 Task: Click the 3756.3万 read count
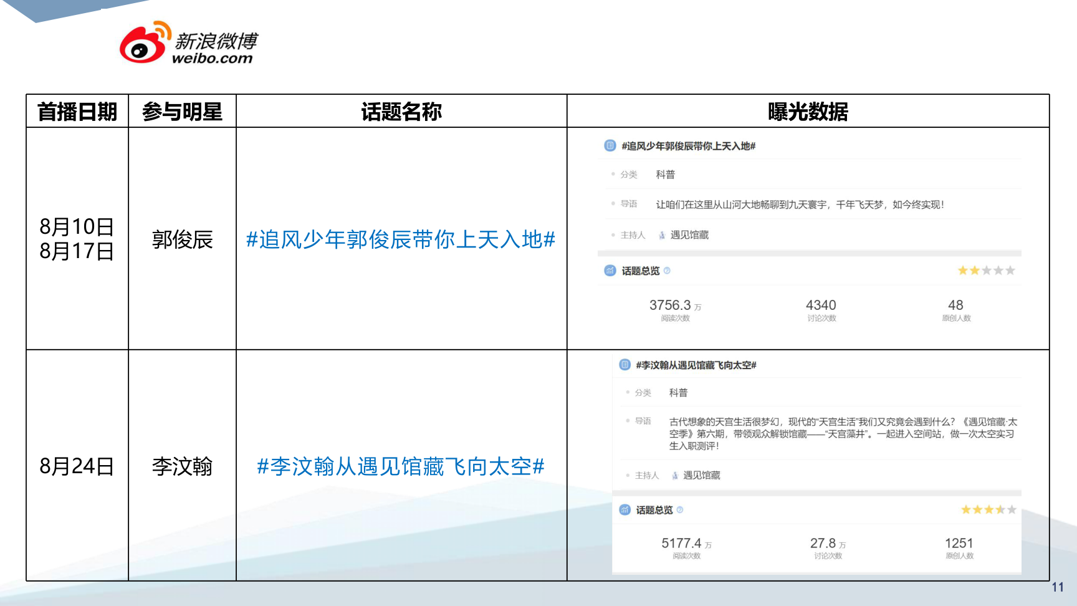point(675,305)
